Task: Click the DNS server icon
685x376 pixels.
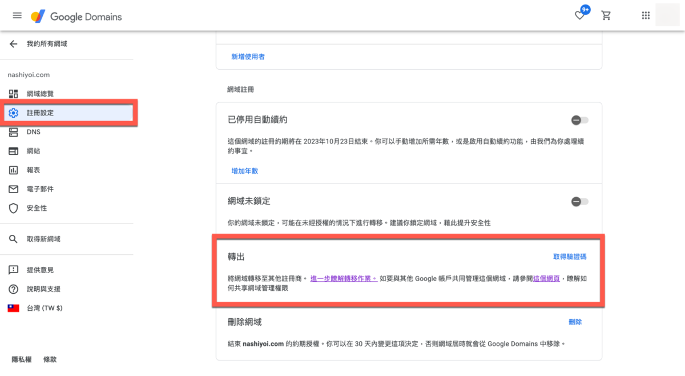Action: point(14,132)
